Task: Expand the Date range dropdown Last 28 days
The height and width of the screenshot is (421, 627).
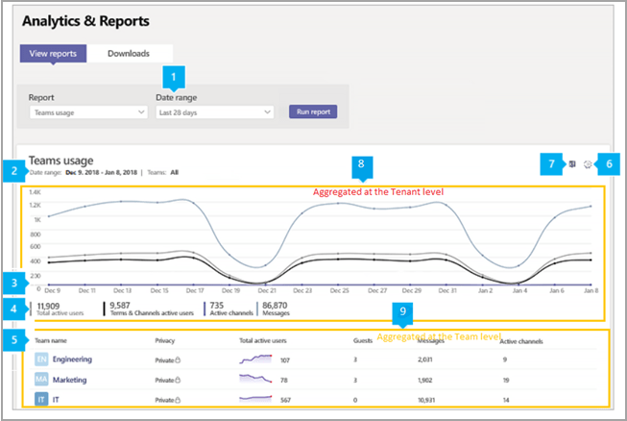Action: [x=215, y=112]
